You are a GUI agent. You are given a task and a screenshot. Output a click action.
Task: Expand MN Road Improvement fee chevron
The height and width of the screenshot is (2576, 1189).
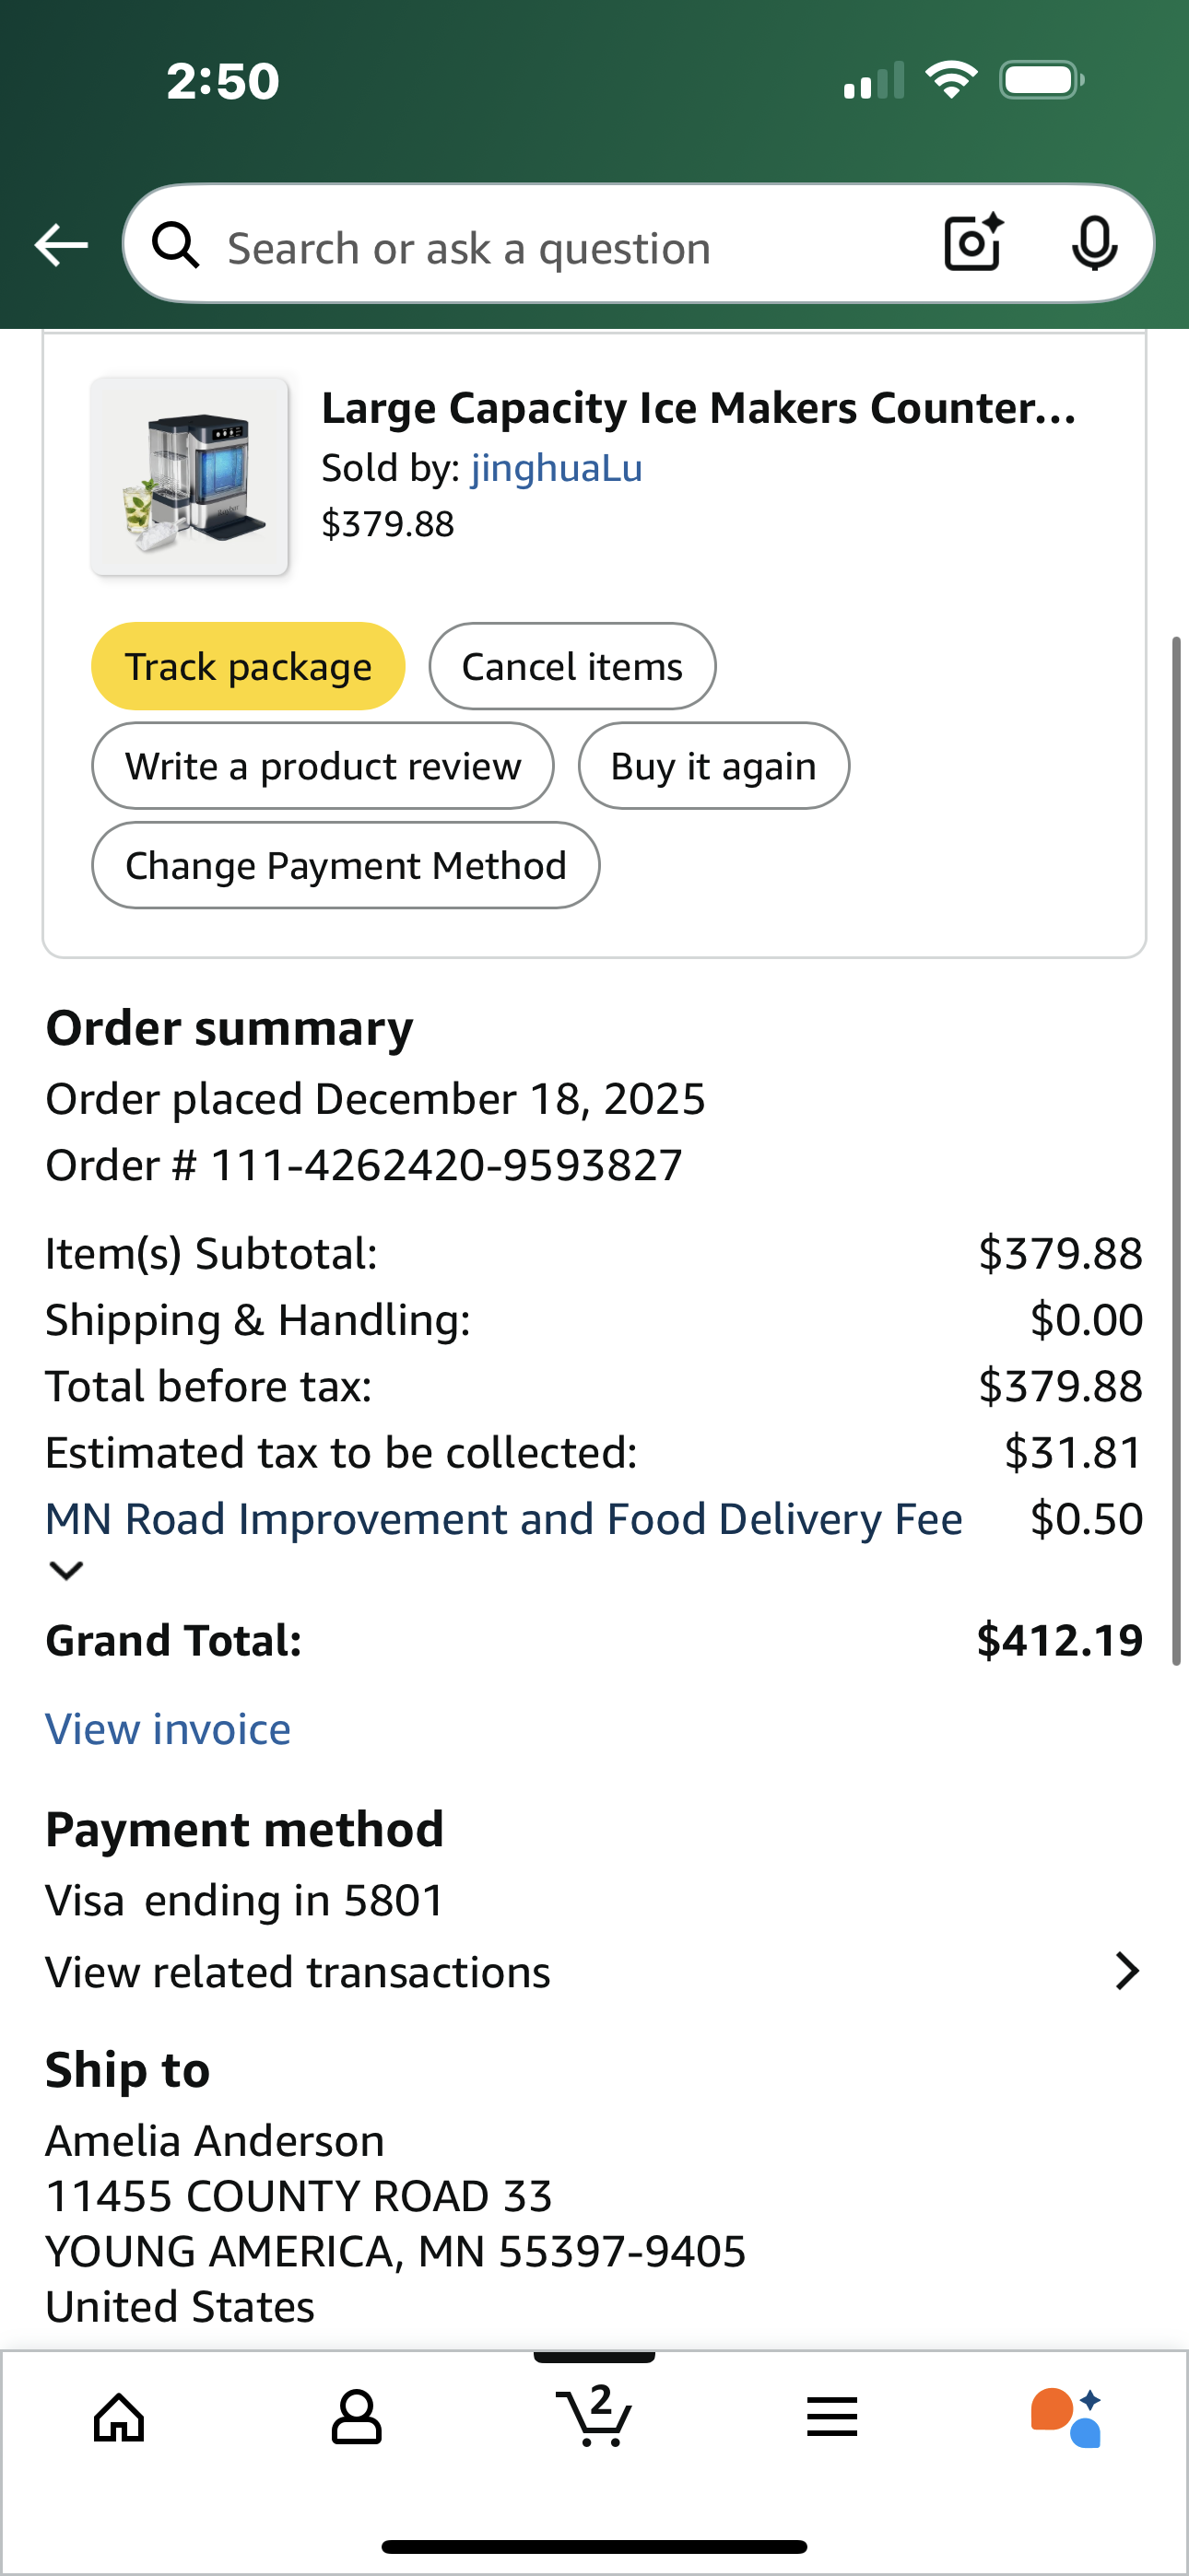pyautogui.click(x=66, y=1571)
